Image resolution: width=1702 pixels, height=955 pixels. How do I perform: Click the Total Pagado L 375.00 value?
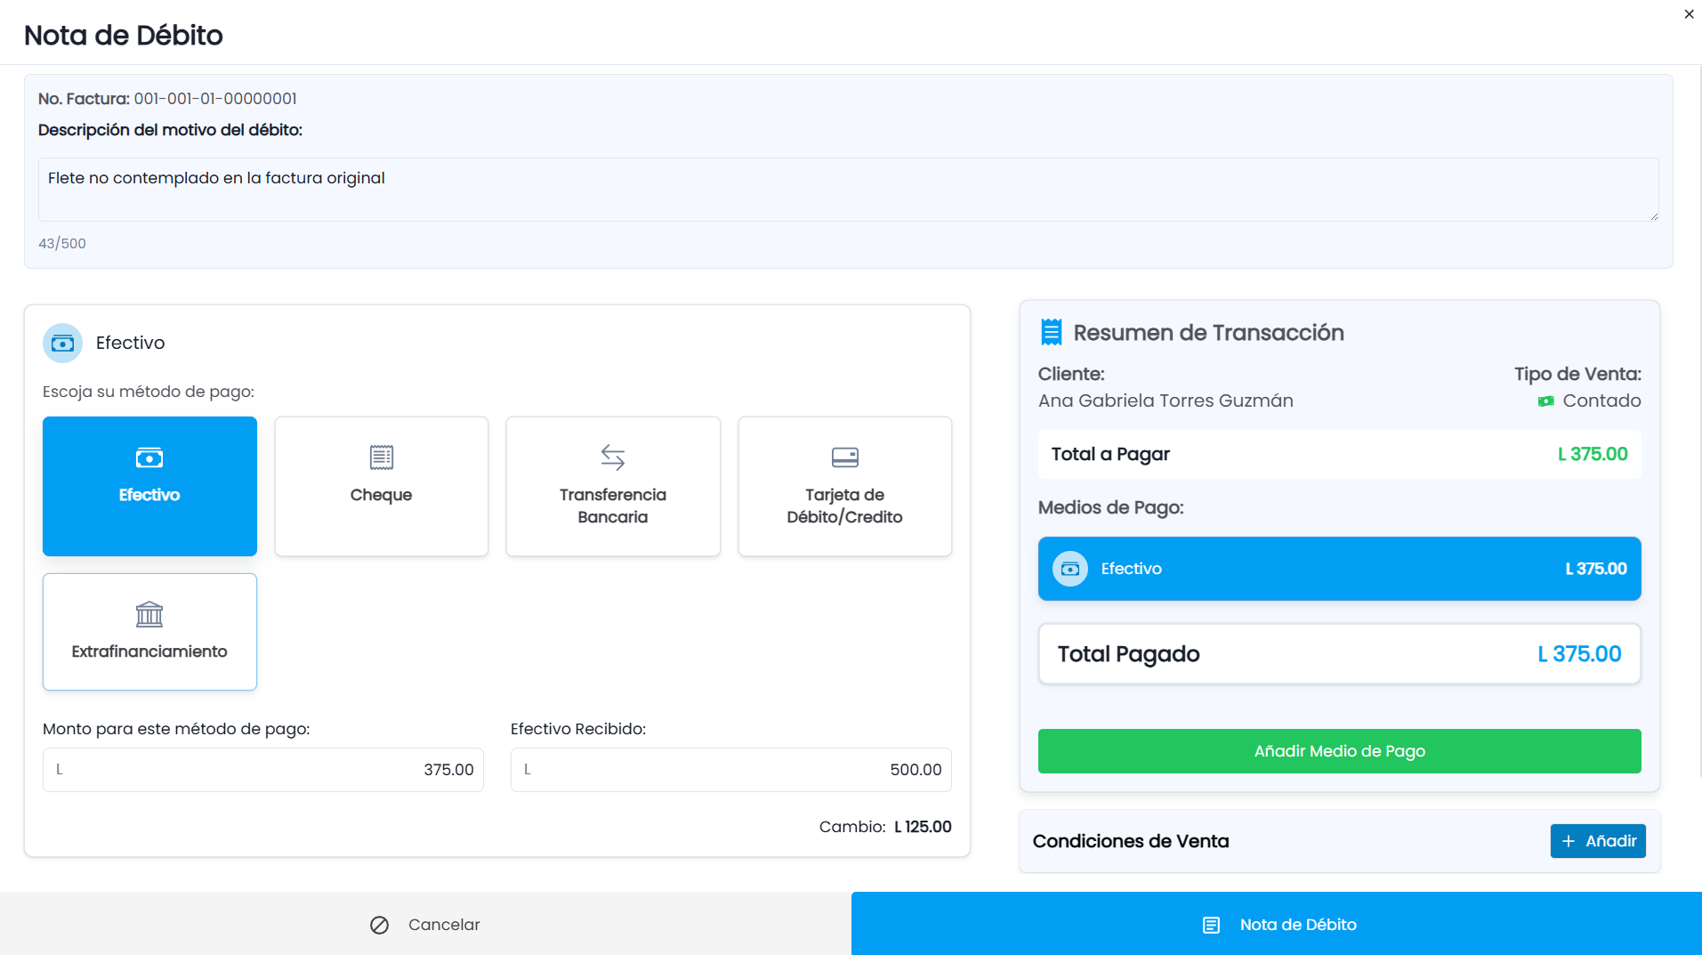coord(1579,654)
